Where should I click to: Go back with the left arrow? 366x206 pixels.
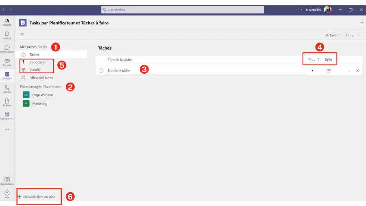(x=4, y=10)
